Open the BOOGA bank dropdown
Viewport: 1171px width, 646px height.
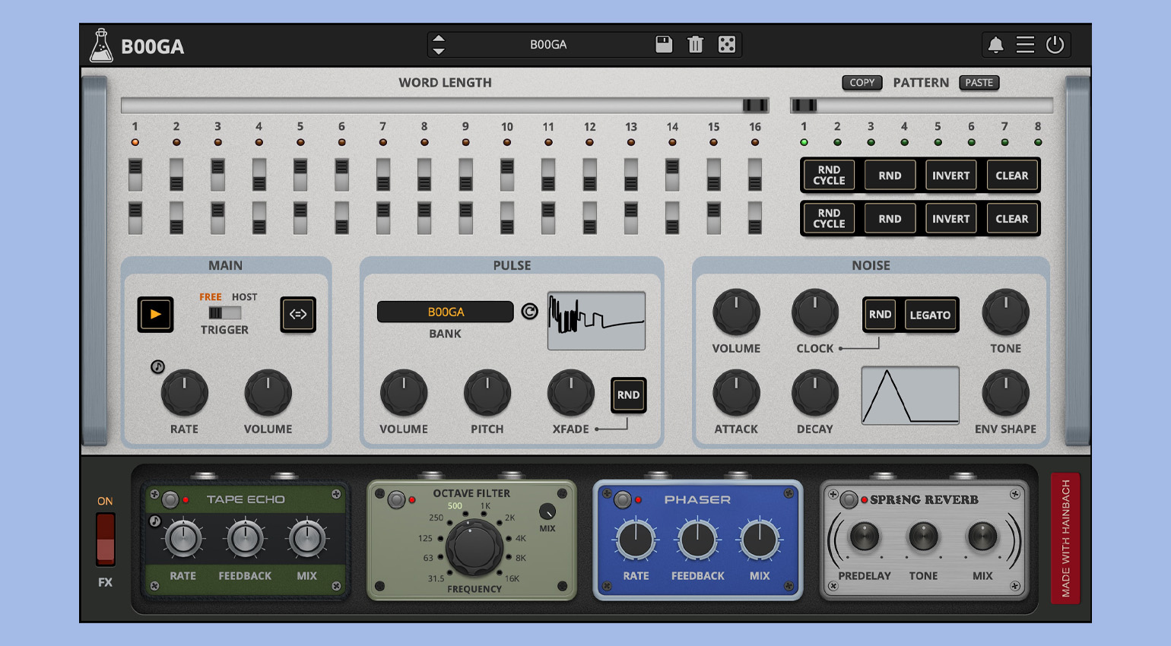(446, 312)
